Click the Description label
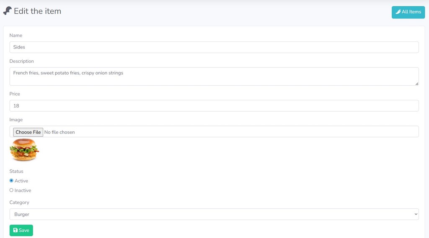This screenshot has width=429, height=238. tap(22, 61)
